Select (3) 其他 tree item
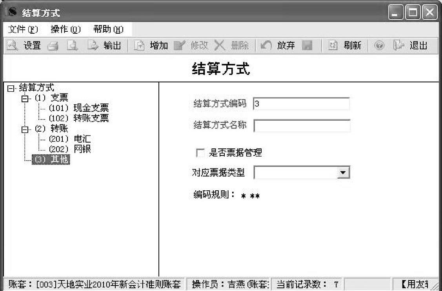The height and width of the screenshot is (291, 442). [51, 159]
